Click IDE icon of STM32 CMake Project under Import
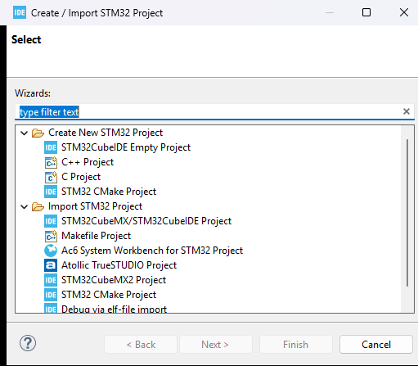The width and height of the screenshot is (418, 366). point(51,295)
